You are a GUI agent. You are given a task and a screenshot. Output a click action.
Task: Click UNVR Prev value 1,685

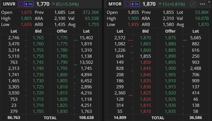coord(60,12)
